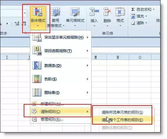Click the 色阶 color scales icon
The image size is (167, 139).
[37, 79]
